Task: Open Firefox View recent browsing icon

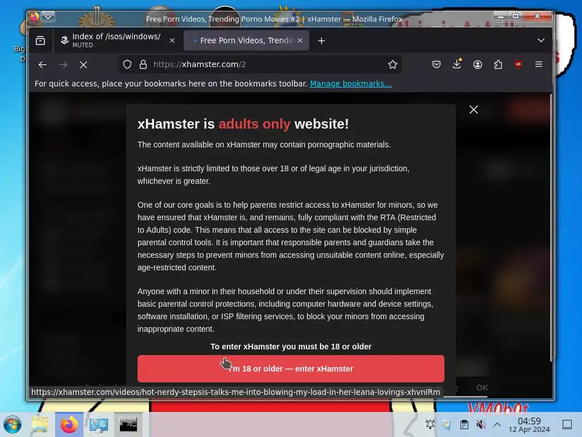Action: [40, 40]
